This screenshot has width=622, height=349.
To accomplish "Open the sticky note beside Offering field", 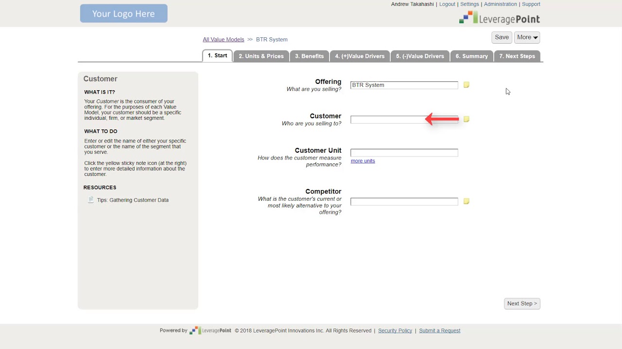I will [466, 85].
